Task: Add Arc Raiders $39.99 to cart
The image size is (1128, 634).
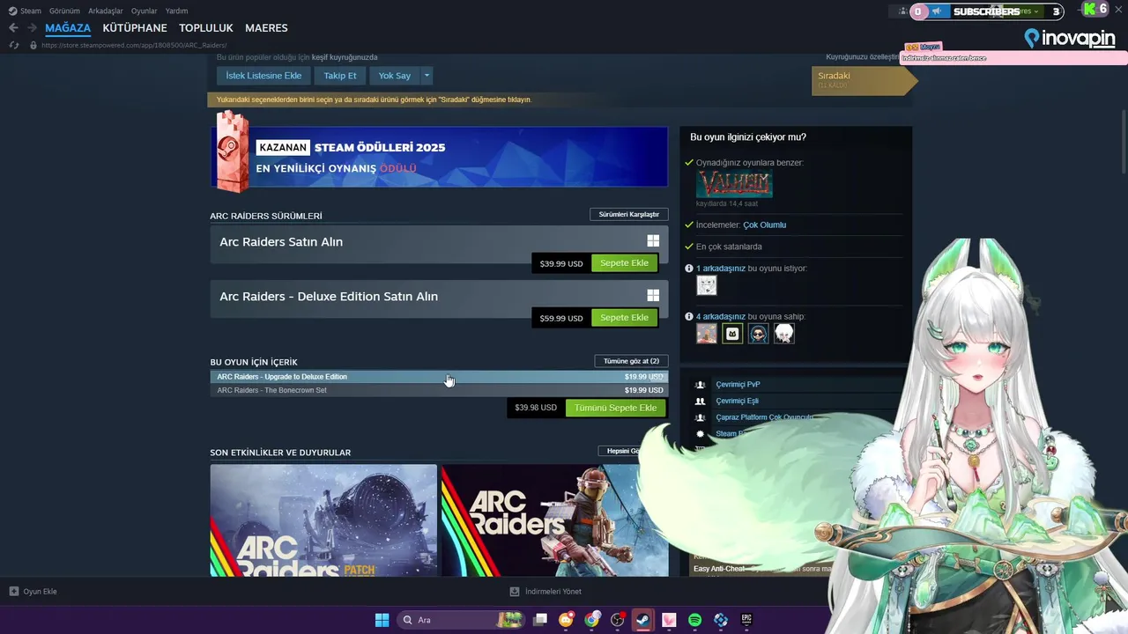Action: coord(624,263)
